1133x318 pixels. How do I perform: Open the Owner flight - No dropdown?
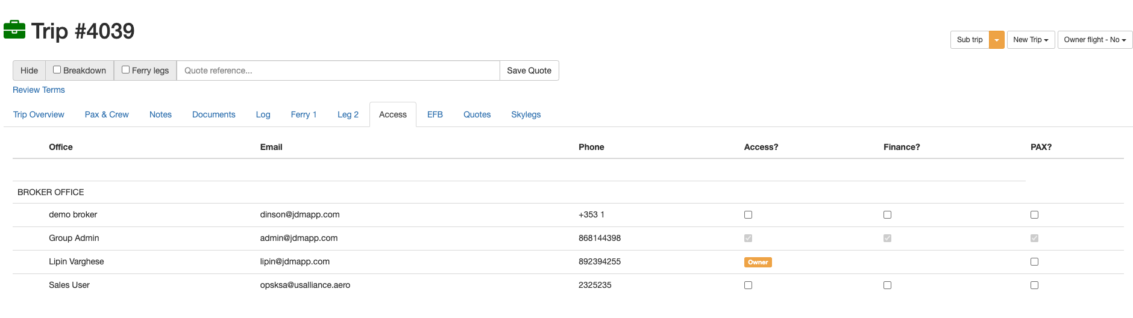click(1094, 40)
